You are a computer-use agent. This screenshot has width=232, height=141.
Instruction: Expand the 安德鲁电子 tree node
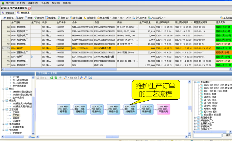[195, 117]
